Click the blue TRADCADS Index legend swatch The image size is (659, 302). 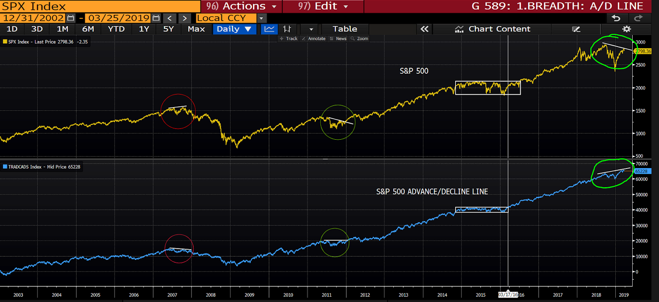pos(5,167)
